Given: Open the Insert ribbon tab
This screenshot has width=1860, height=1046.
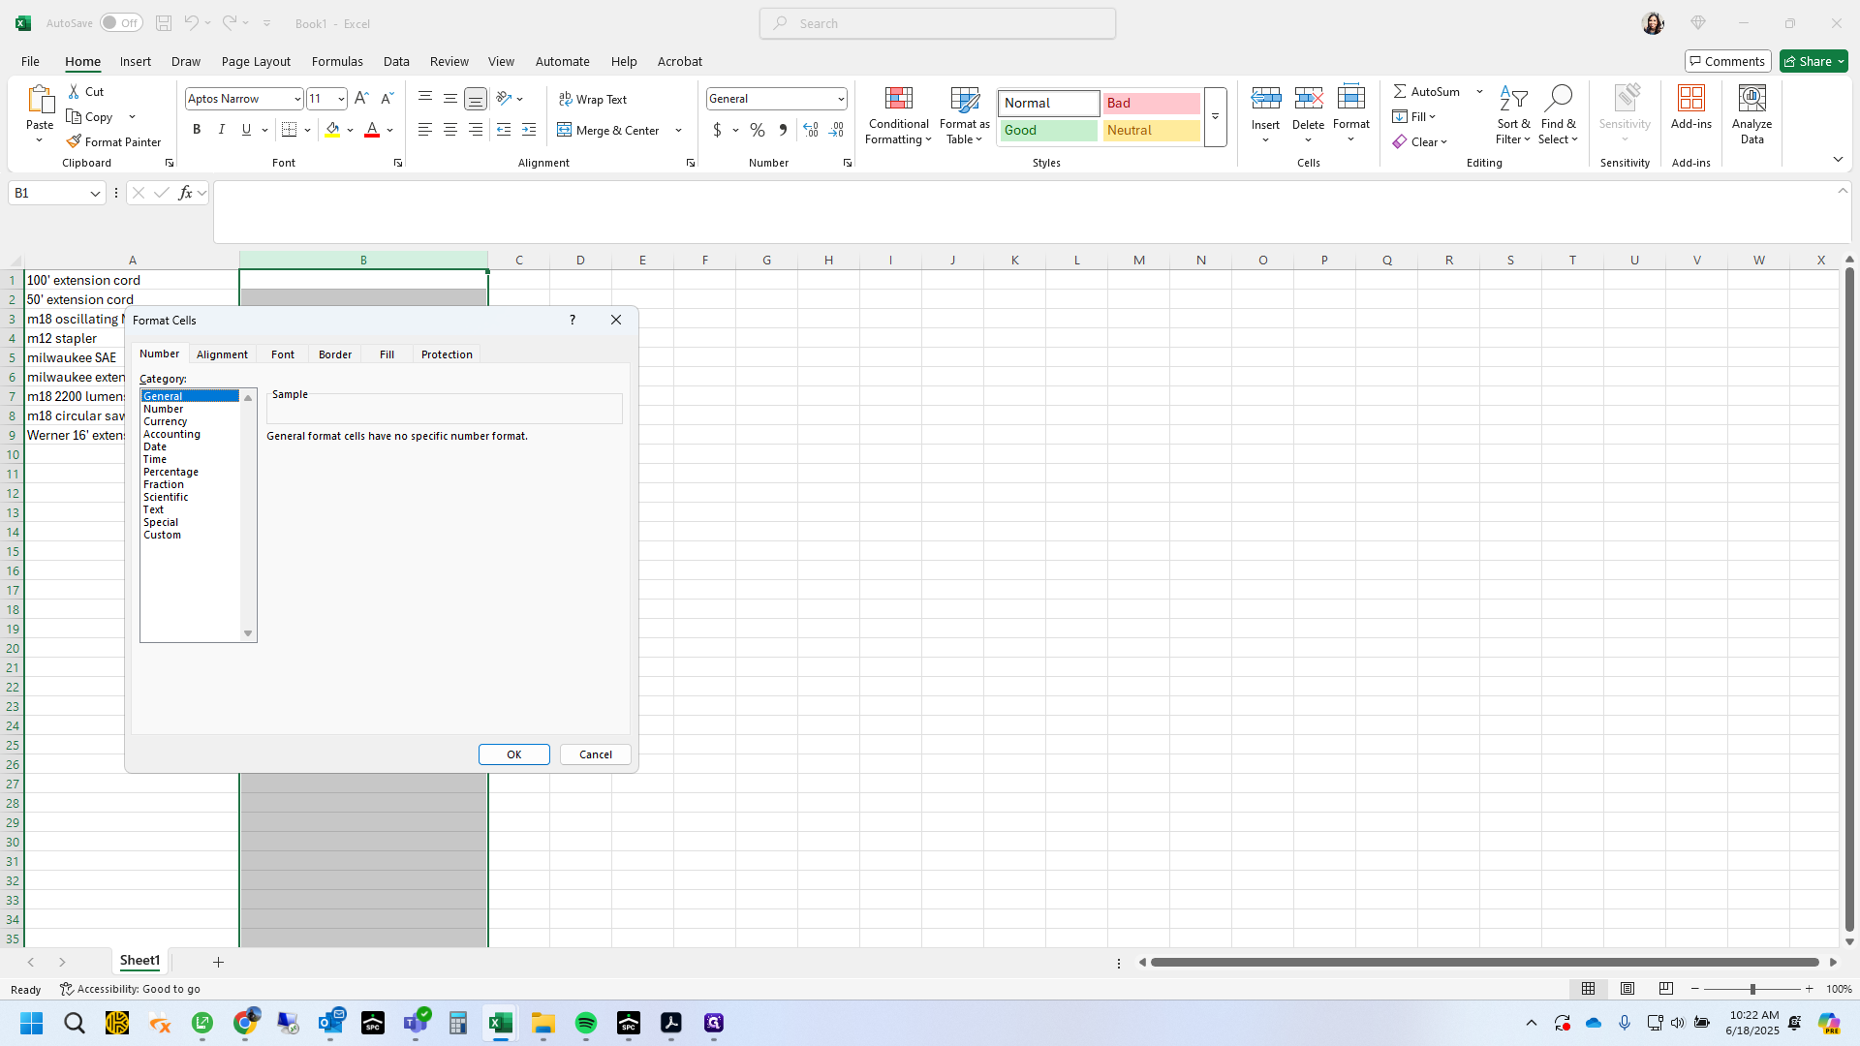Looking at the screenshot, I should pyautogui.click(x=136, y=61).
